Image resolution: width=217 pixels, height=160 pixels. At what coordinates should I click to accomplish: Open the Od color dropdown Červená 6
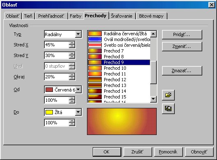(x=78, y=89)
